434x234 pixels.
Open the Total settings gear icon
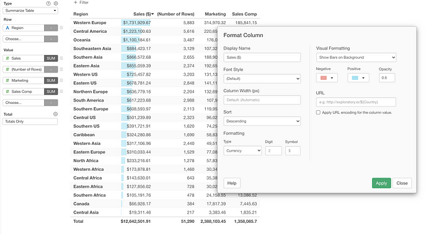coord(55,114)
